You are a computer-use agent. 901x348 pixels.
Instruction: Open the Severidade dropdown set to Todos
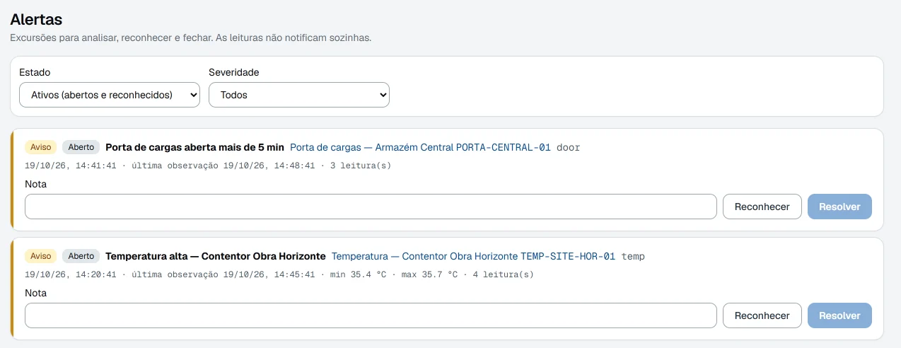(x=299, y=95)
